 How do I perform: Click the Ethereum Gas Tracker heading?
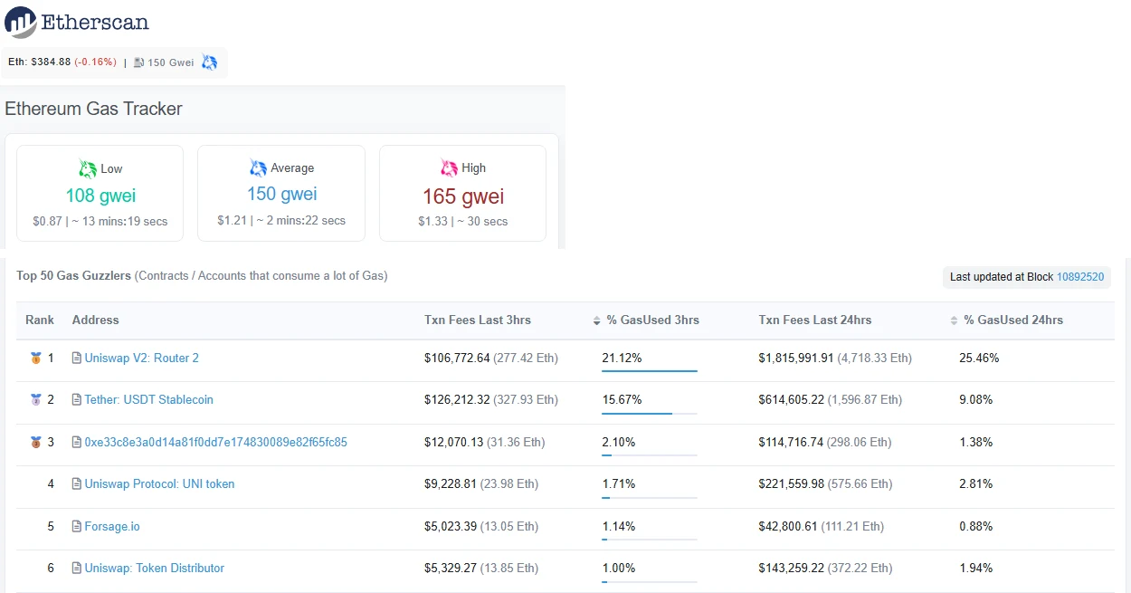point(94,109)
